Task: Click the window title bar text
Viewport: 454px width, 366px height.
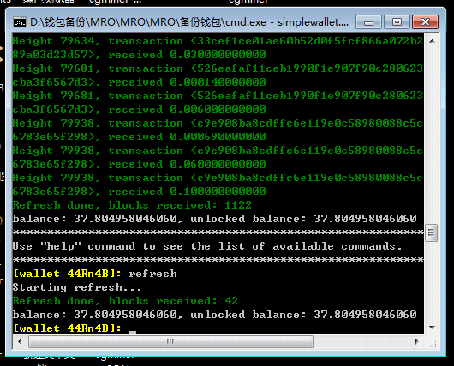Action: [x=189, y=22]
